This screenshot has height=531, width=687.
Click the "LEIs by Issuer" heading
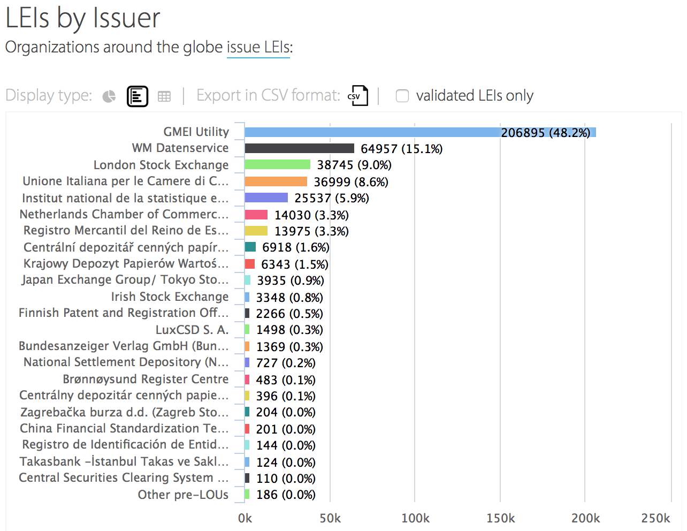click(x=82, y=18)
